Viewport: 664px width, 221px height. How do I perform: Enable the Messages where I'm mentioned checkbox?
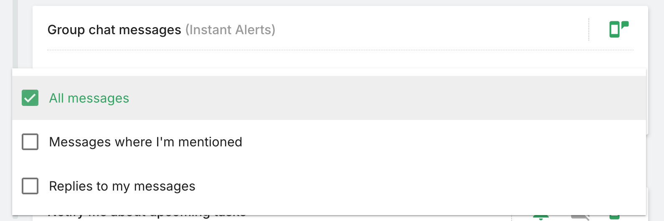pyautogui.click(x=30, y=142)
